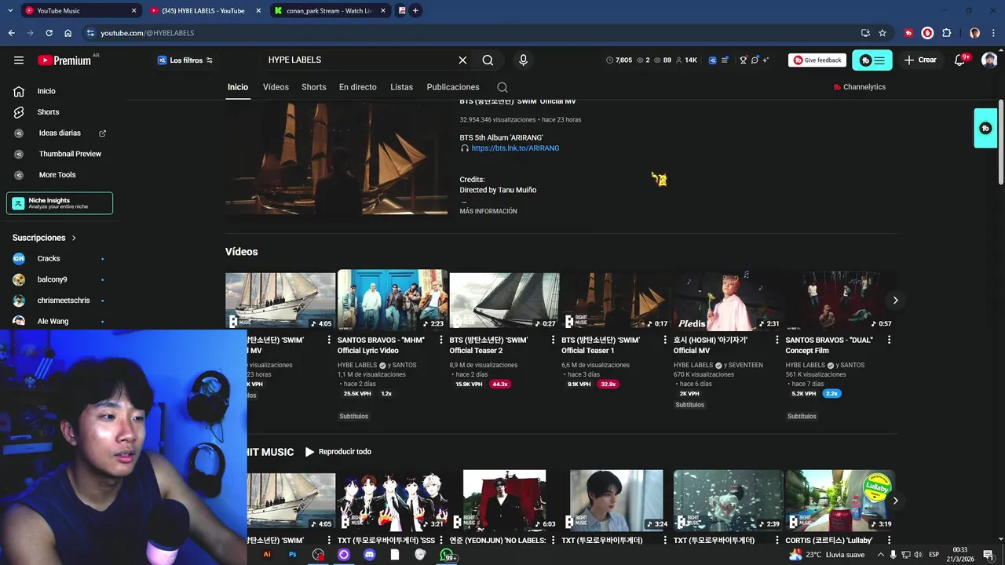Click the sparkle AI icon in the extension bar
1005x565 pixels.
766,60
